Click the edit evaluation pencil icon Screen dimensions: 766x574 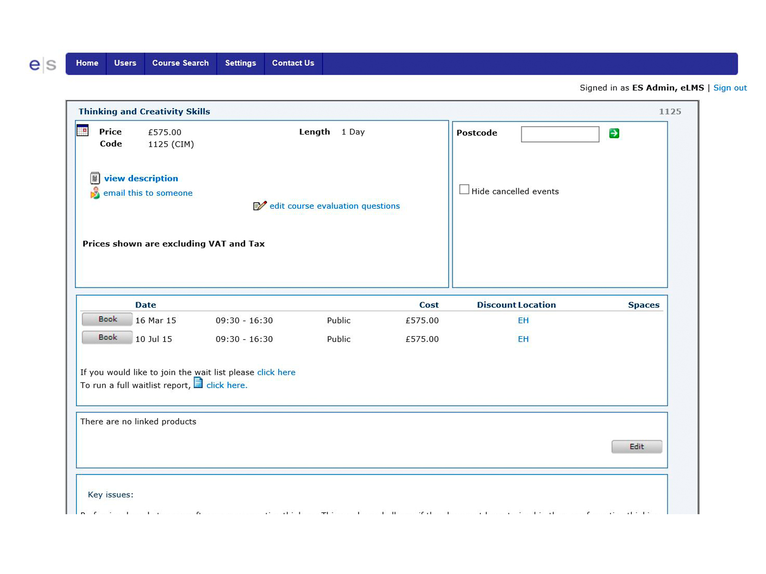[x=259, y=206]
